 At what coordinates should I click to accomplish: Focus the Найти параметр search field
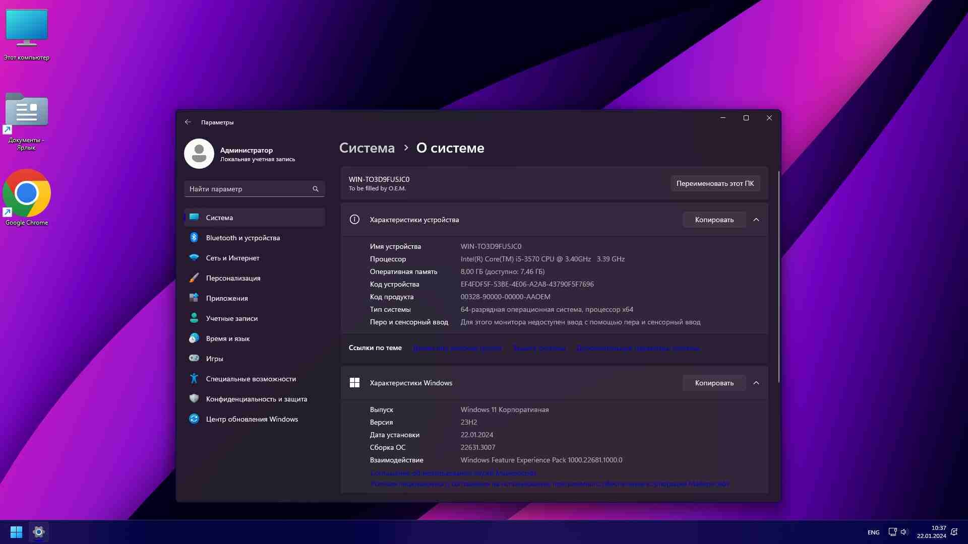click(x=255, y=189)
